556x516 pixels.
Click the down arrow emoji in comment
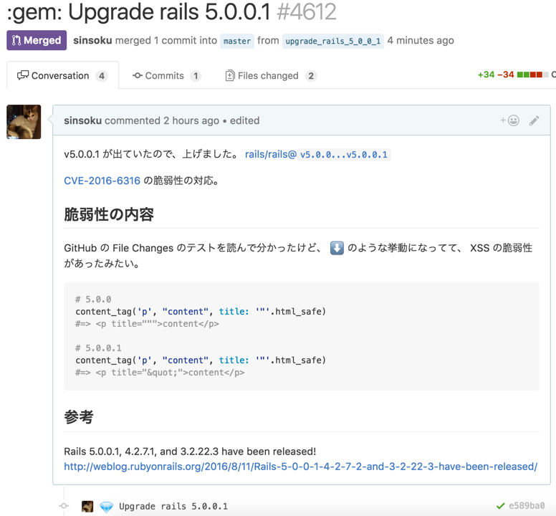click(337, 248)
